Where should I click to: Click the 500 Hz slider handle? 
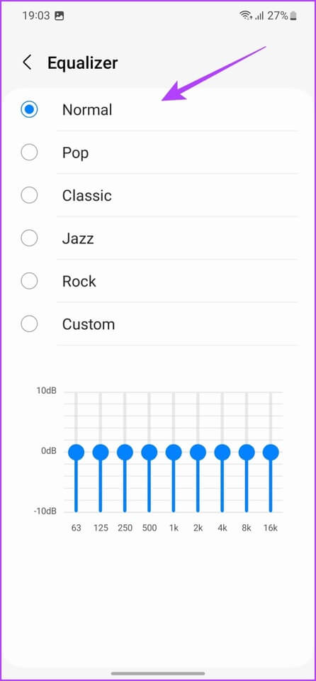(x=149, y=452)
